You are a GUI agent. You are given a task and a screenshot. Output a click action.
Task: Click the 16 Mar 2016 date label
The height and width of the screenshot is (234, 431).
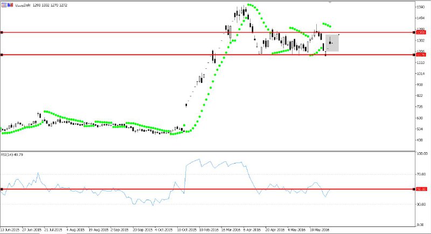click(x=231, y=230)
